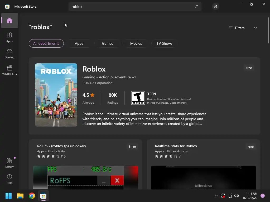Click the vertical scrollbar on right edge
Viewport: 270px width, 202px height.
tap(268, 30)
